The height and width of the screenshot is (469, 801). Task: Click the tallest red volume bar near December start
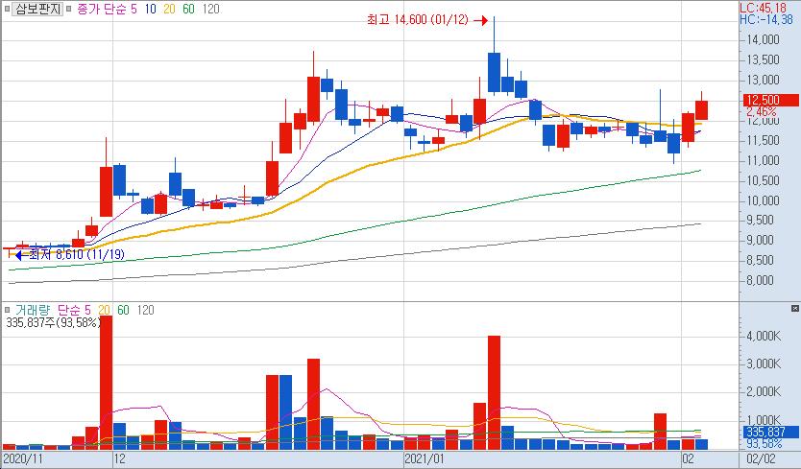click(x=107, y=383)
